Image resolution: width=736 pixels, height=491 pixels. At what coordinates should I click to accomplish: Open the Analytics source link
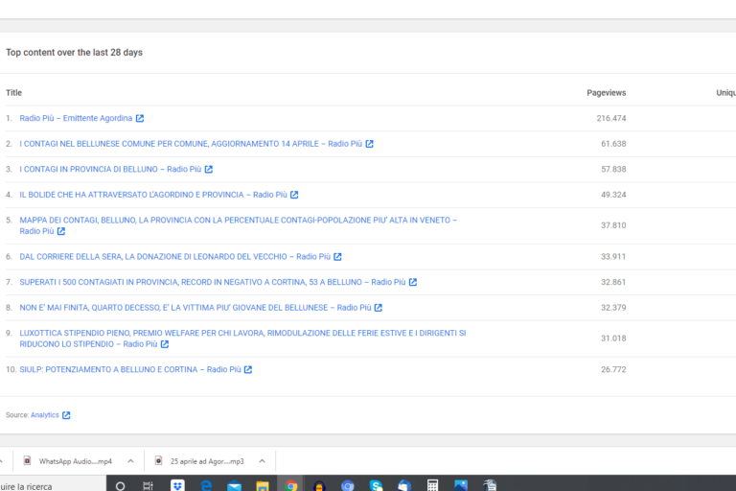click(x=44, y=415)
